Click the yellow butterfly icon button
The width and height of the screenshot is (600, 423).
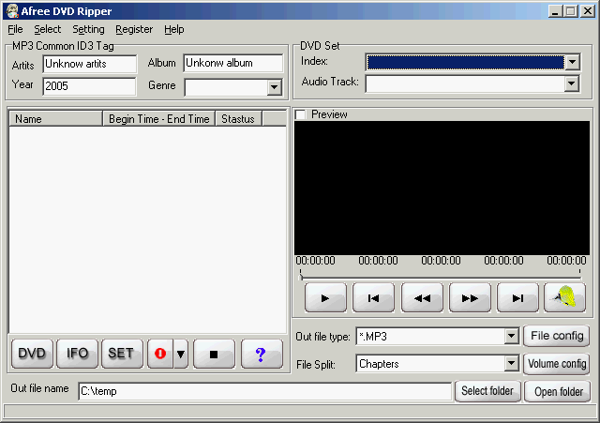tap(564, 298)
